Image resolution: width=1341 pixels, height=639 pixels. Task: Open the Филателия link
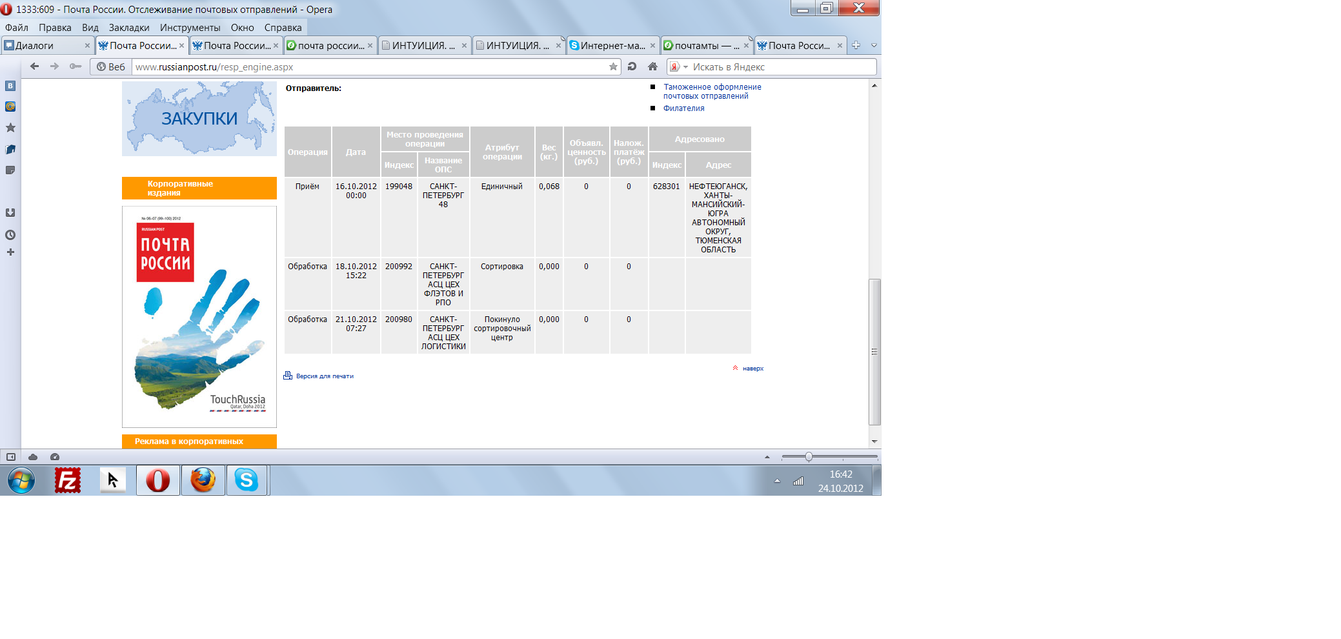[x=684, y=108]
